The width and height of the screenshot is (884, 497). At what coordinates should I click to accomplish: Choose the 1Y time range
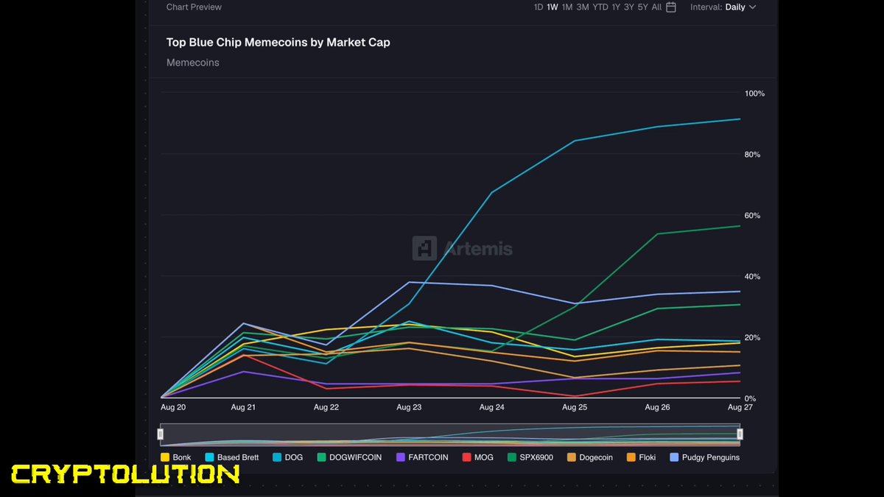616,7
